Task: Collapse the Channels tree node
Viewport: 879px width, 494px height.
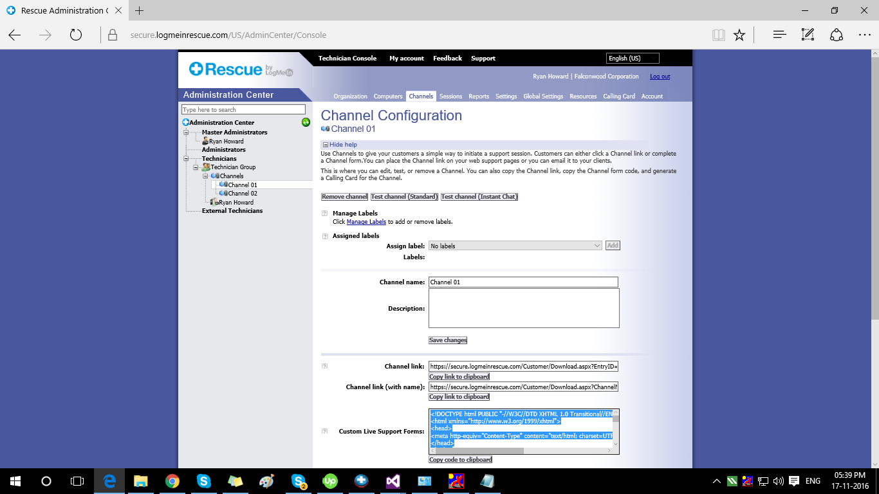Action: point(205,176)
